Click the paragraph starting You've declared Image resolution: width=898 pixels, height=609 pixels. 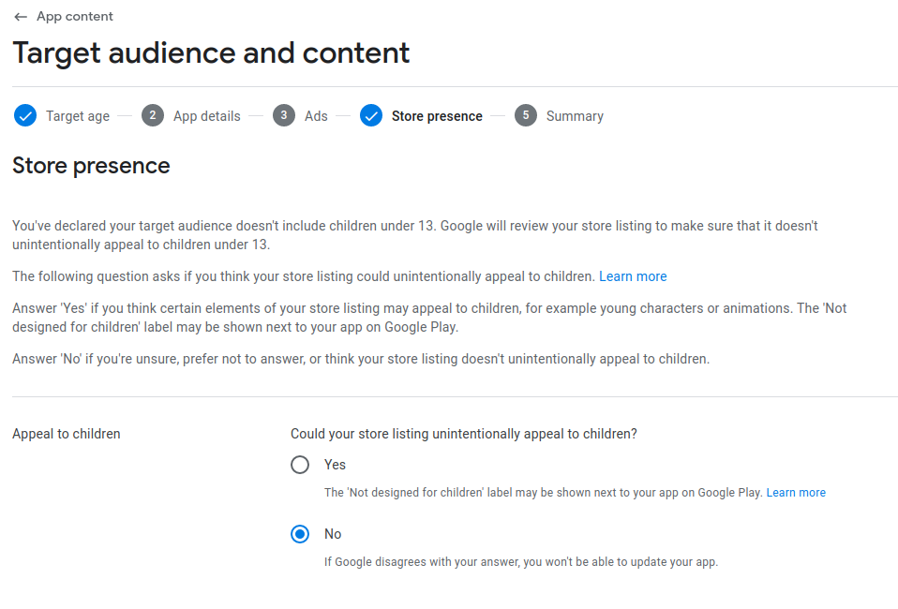pyautogui.click(x=415, y=235)
